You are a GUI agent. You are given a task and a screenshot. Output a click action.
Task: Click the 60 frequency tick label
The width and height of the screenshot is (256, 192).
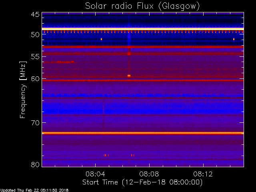point(35,79)
